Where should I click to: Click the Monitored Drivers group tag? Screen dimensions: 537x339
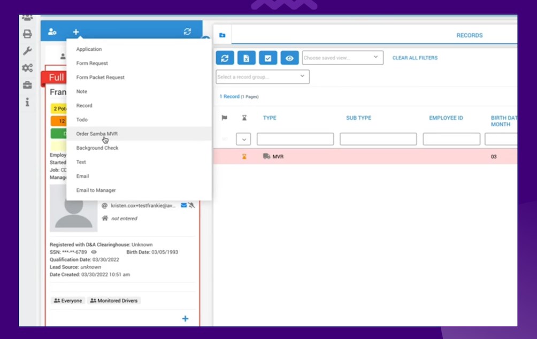coord(114,301)
